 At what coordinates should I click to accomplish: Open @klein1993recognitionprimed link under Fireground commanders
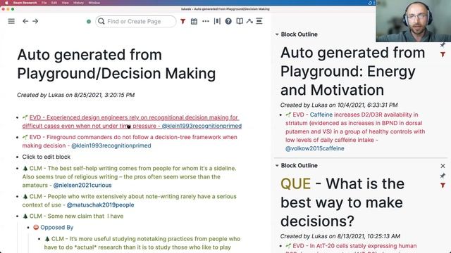[111, 145]
